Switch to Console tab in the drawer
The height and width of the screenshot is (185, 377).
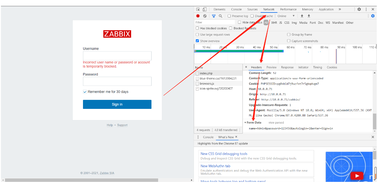coord(208,137)
